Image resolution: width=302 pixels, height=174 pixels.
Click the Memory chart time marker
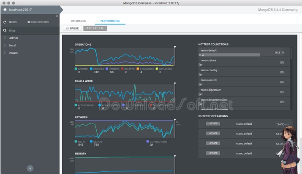tap(175, 156)
